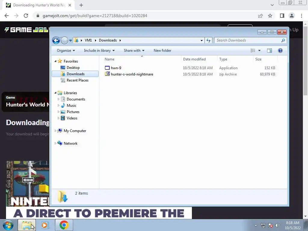Toggle the Chrome side panel icon
Screen dimensions: 308x231
(282, 16)
